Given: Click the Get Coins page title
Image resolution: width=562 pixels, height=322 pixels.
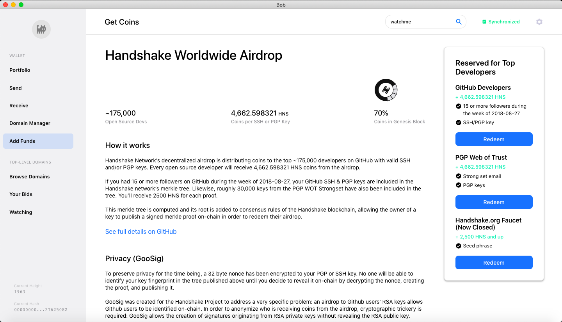Looking at the screenshot, I should point(122,22).
